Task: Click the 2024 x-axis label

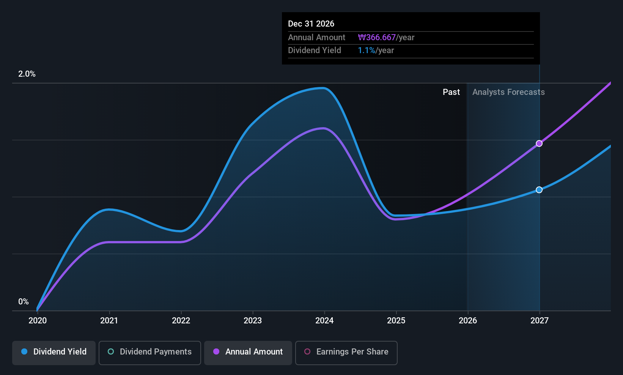Action: pos(324,321)
